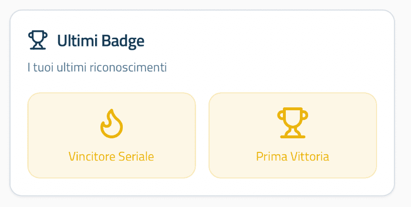411x207 pixels.
Task: Select the Prima Vittoria badge card
Action: pos(292,135)
